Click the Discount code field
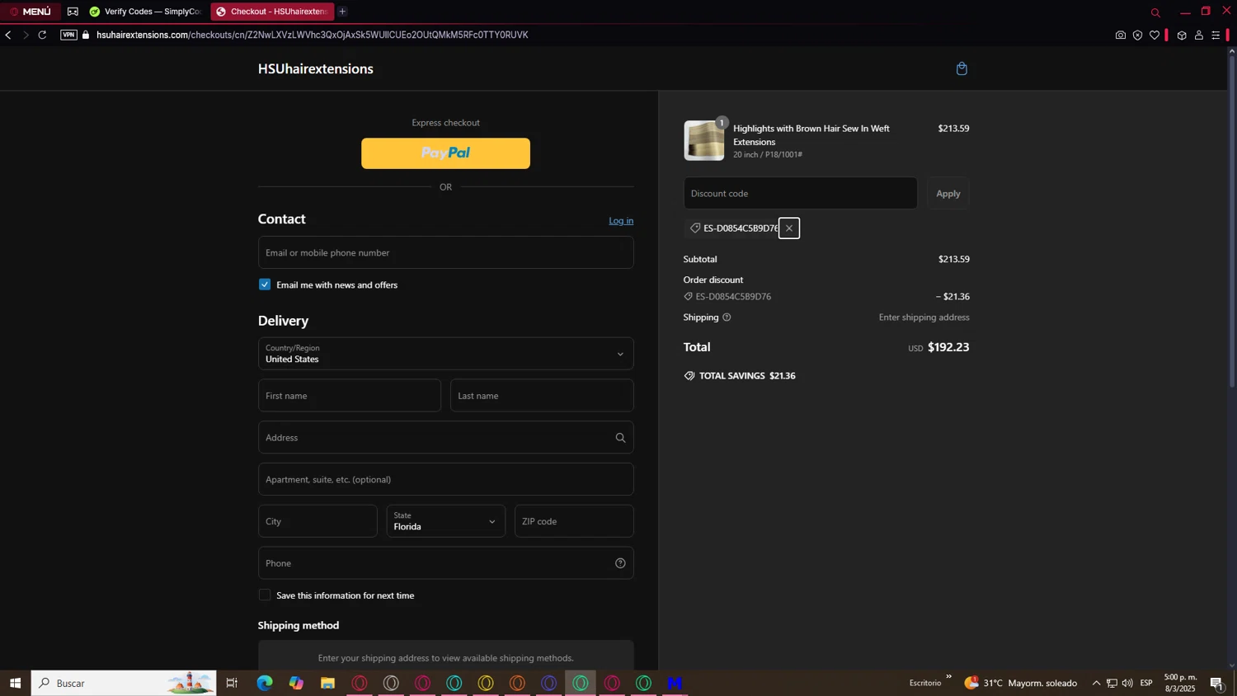This screenshot has height=696, width=1237. click(800, 193)
